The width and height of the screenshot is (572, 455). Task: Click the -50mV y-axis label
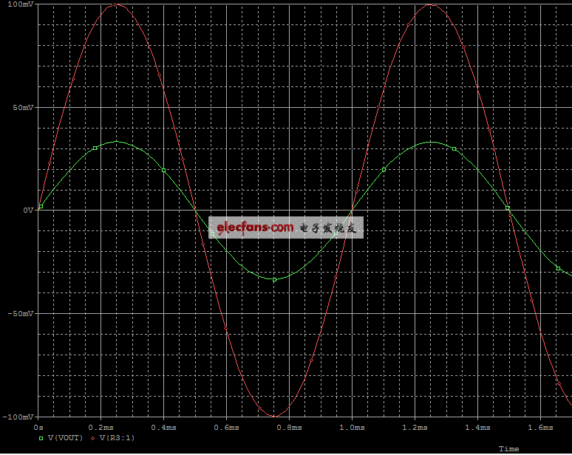pos(21,314)
